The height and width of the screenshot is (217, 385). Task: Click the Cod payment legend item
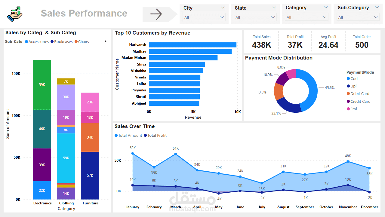(352, 78)
